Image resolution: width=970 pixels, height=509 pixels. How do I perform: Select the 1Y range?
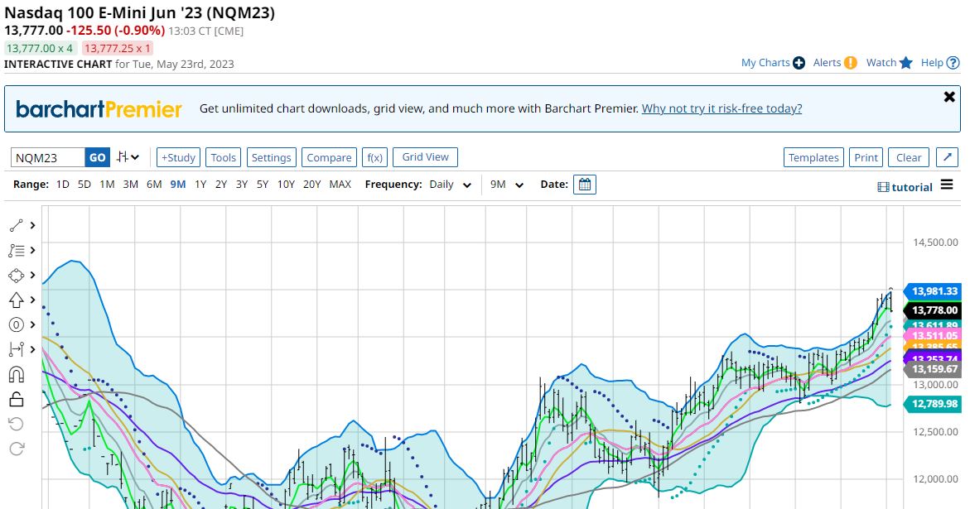(200, 184)
